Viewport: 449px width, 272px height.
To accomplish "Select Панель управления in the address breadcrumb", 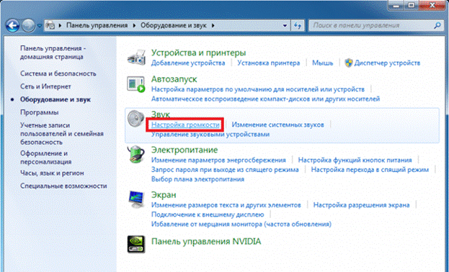I will (x=97, y=25).
